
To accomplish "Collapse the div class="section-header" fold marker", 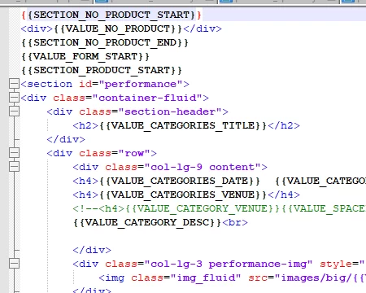I will (x=14, y=112).
